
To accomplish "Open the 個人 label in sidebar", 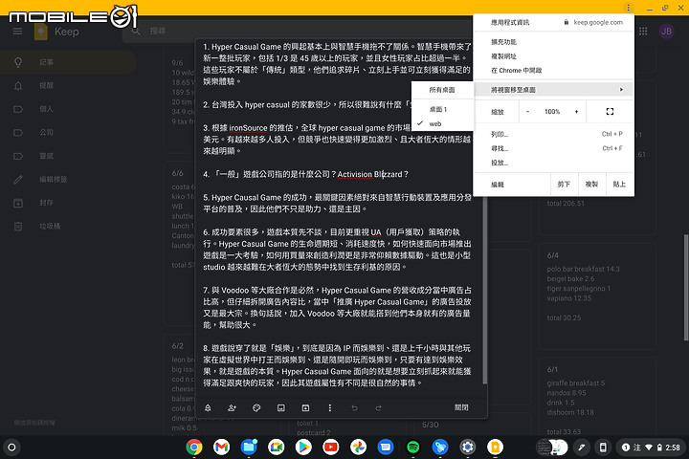I will 68,109.
